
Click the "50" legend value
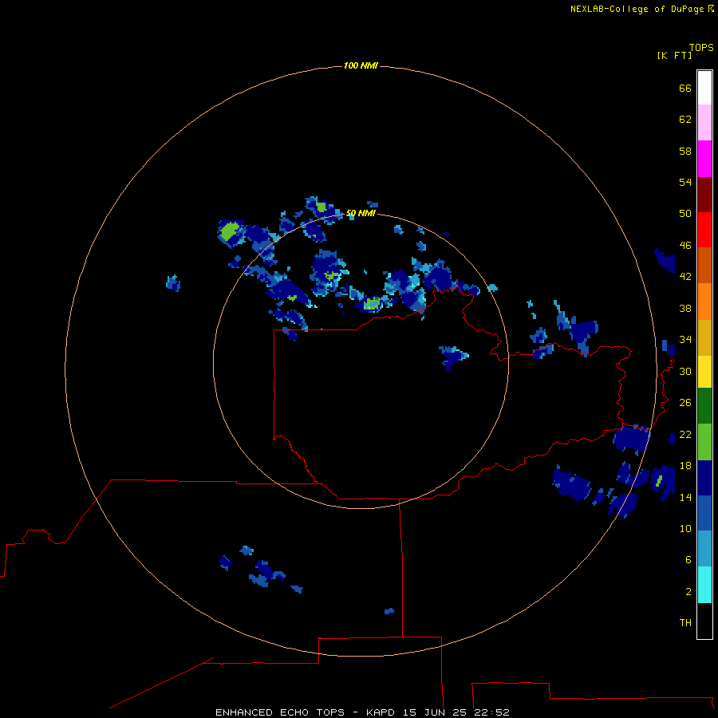click(x=685, y=214)
